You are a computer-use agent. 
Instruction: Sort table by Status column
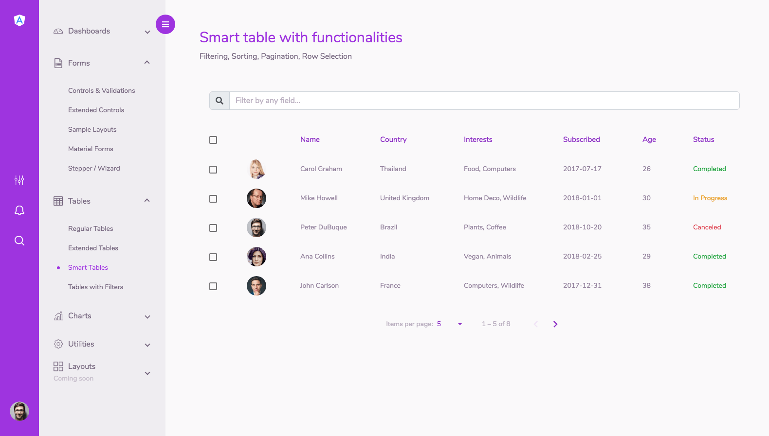[704, 140]
